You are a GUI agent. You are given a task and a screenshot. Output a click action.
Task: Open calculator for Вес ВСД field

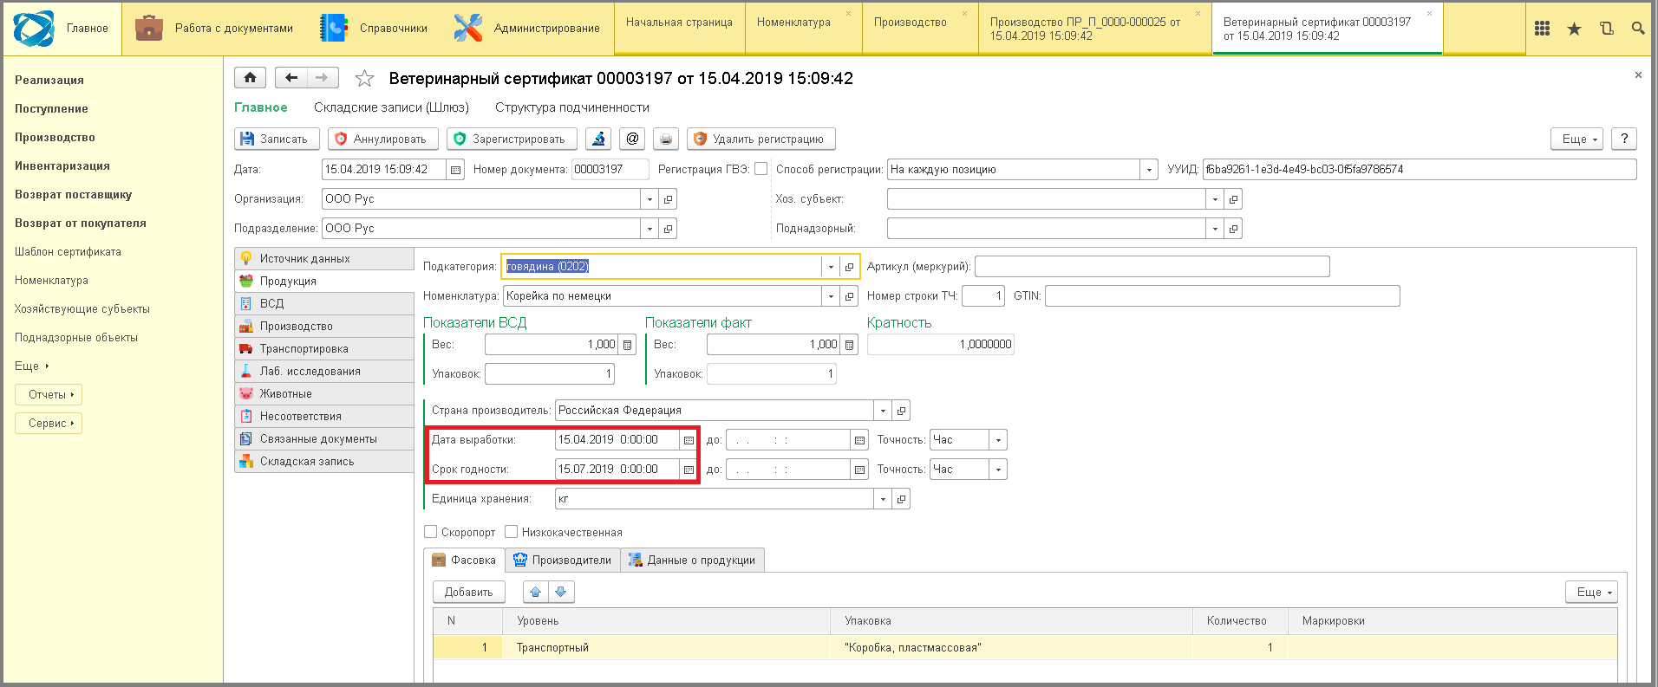click(x=628, y=345)
